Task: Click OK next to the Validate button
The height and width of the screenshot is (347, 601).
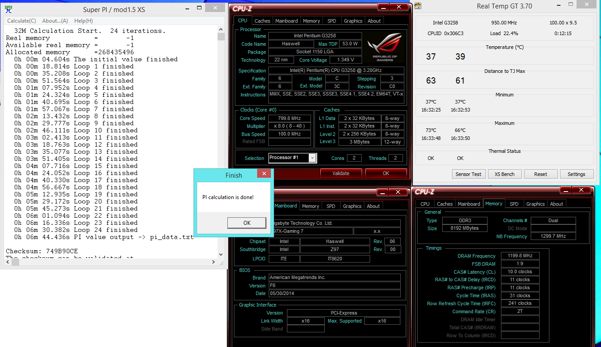Action: pos(386,173)
